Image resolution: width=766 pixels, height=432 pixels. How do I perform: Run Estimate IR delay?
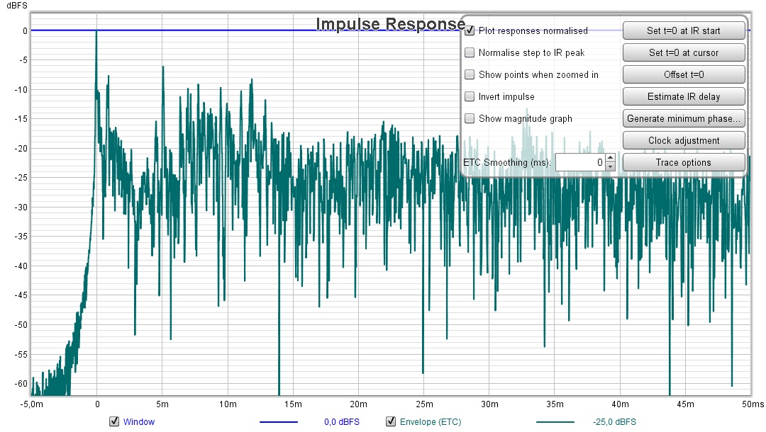click(x=684, y=96)
